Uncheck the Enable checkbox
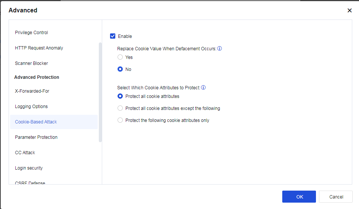 coord(113,36)
